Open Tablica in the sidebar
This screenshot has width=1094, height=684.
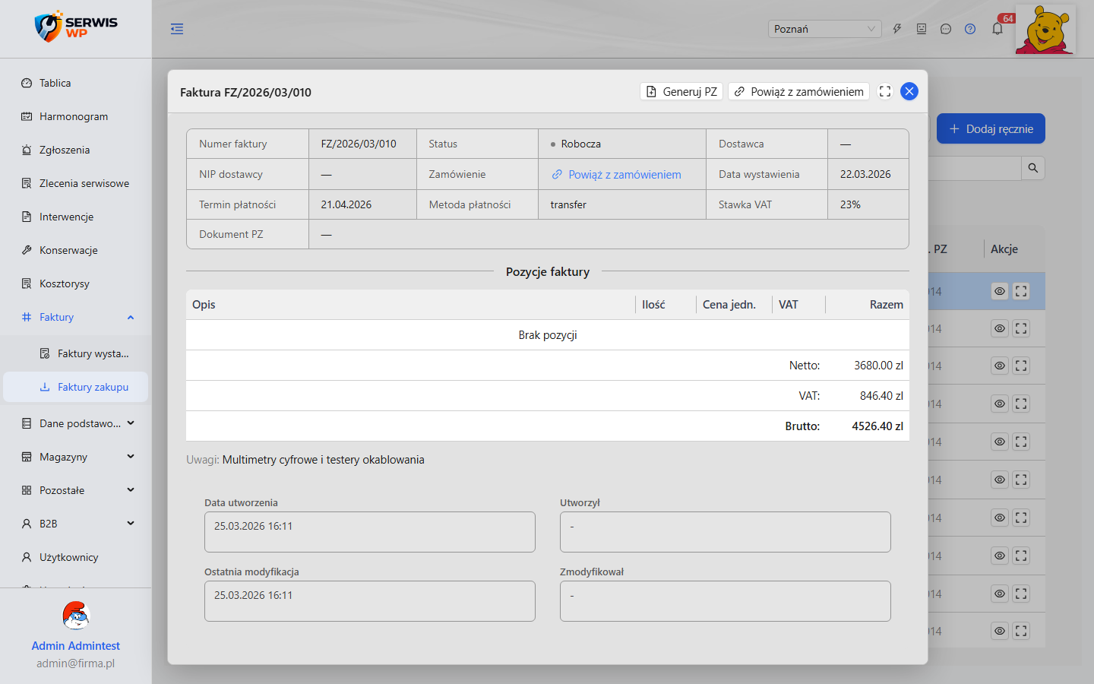(76, 83)
